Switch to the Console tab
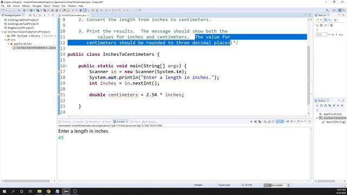 click(x=120, y=121)
